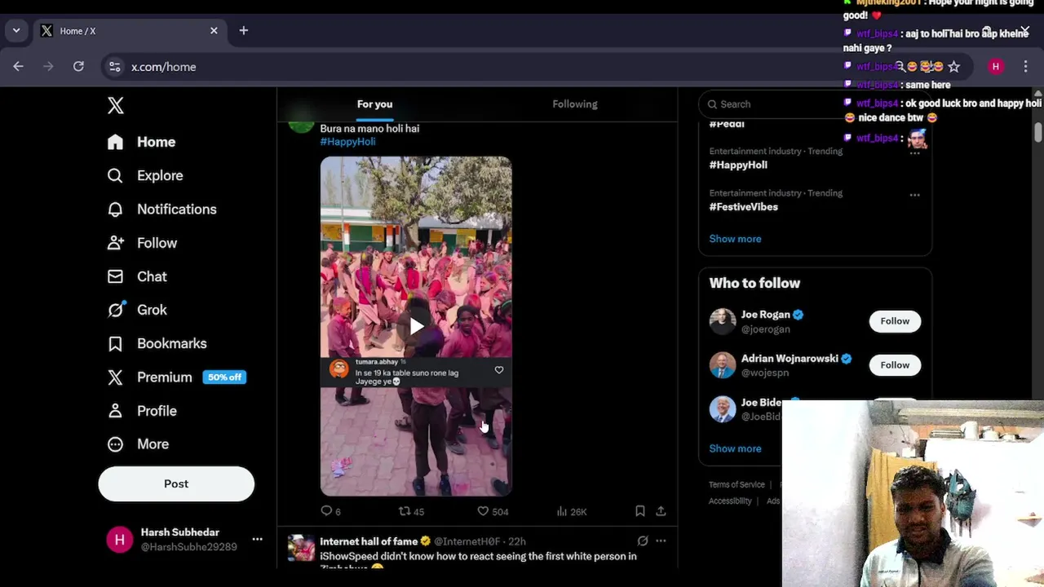The height and width of the screenshot is (587, 1044).
Task: Click the x.com/home address bar
Action: click(164, 67)
